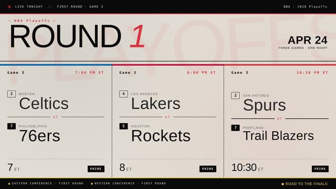Click 'EASTERN CONFERENCE · FIRST ROUND' footer text
This screenshot has width=336, height=189.
click(x=48, y=183)
